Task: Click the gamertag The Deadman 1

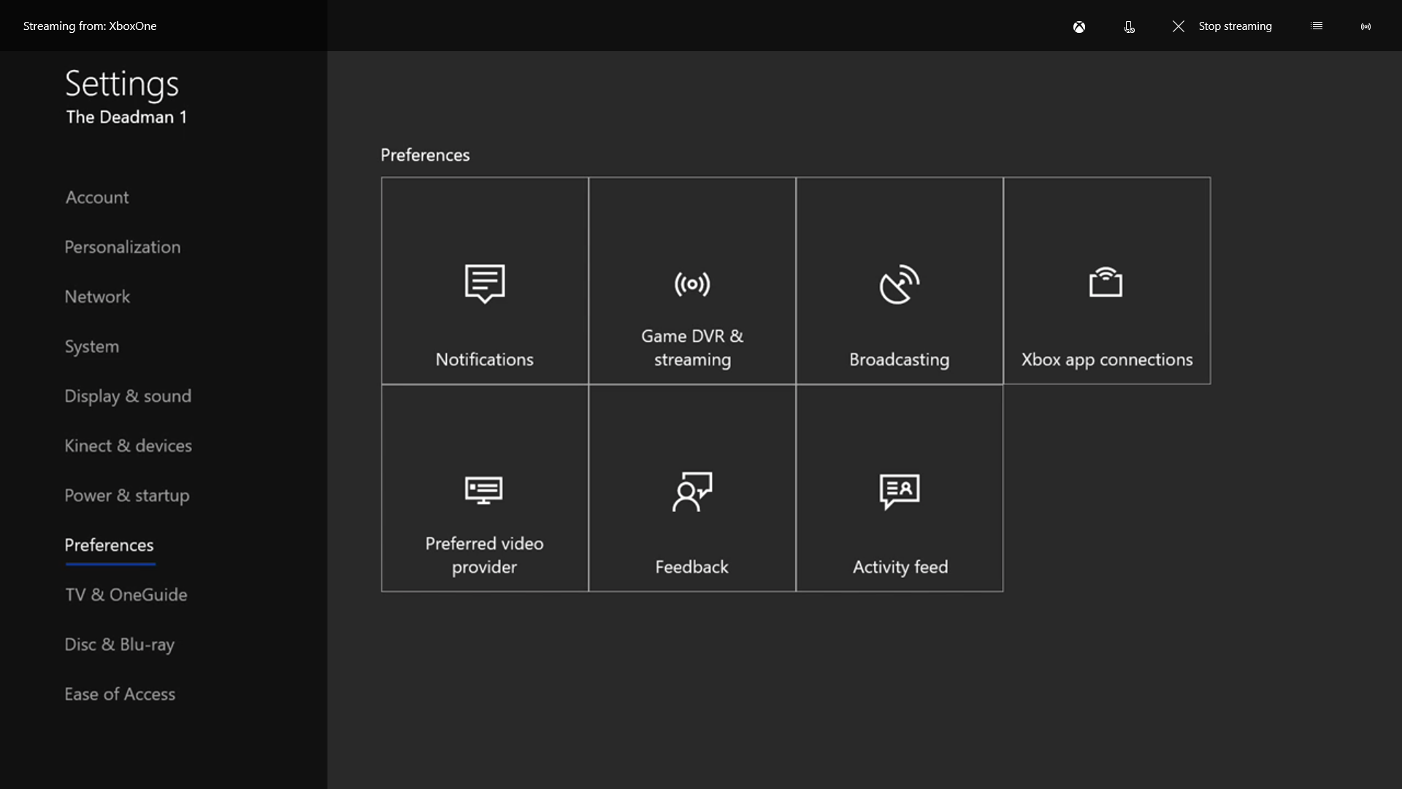Action: point(126,117)
